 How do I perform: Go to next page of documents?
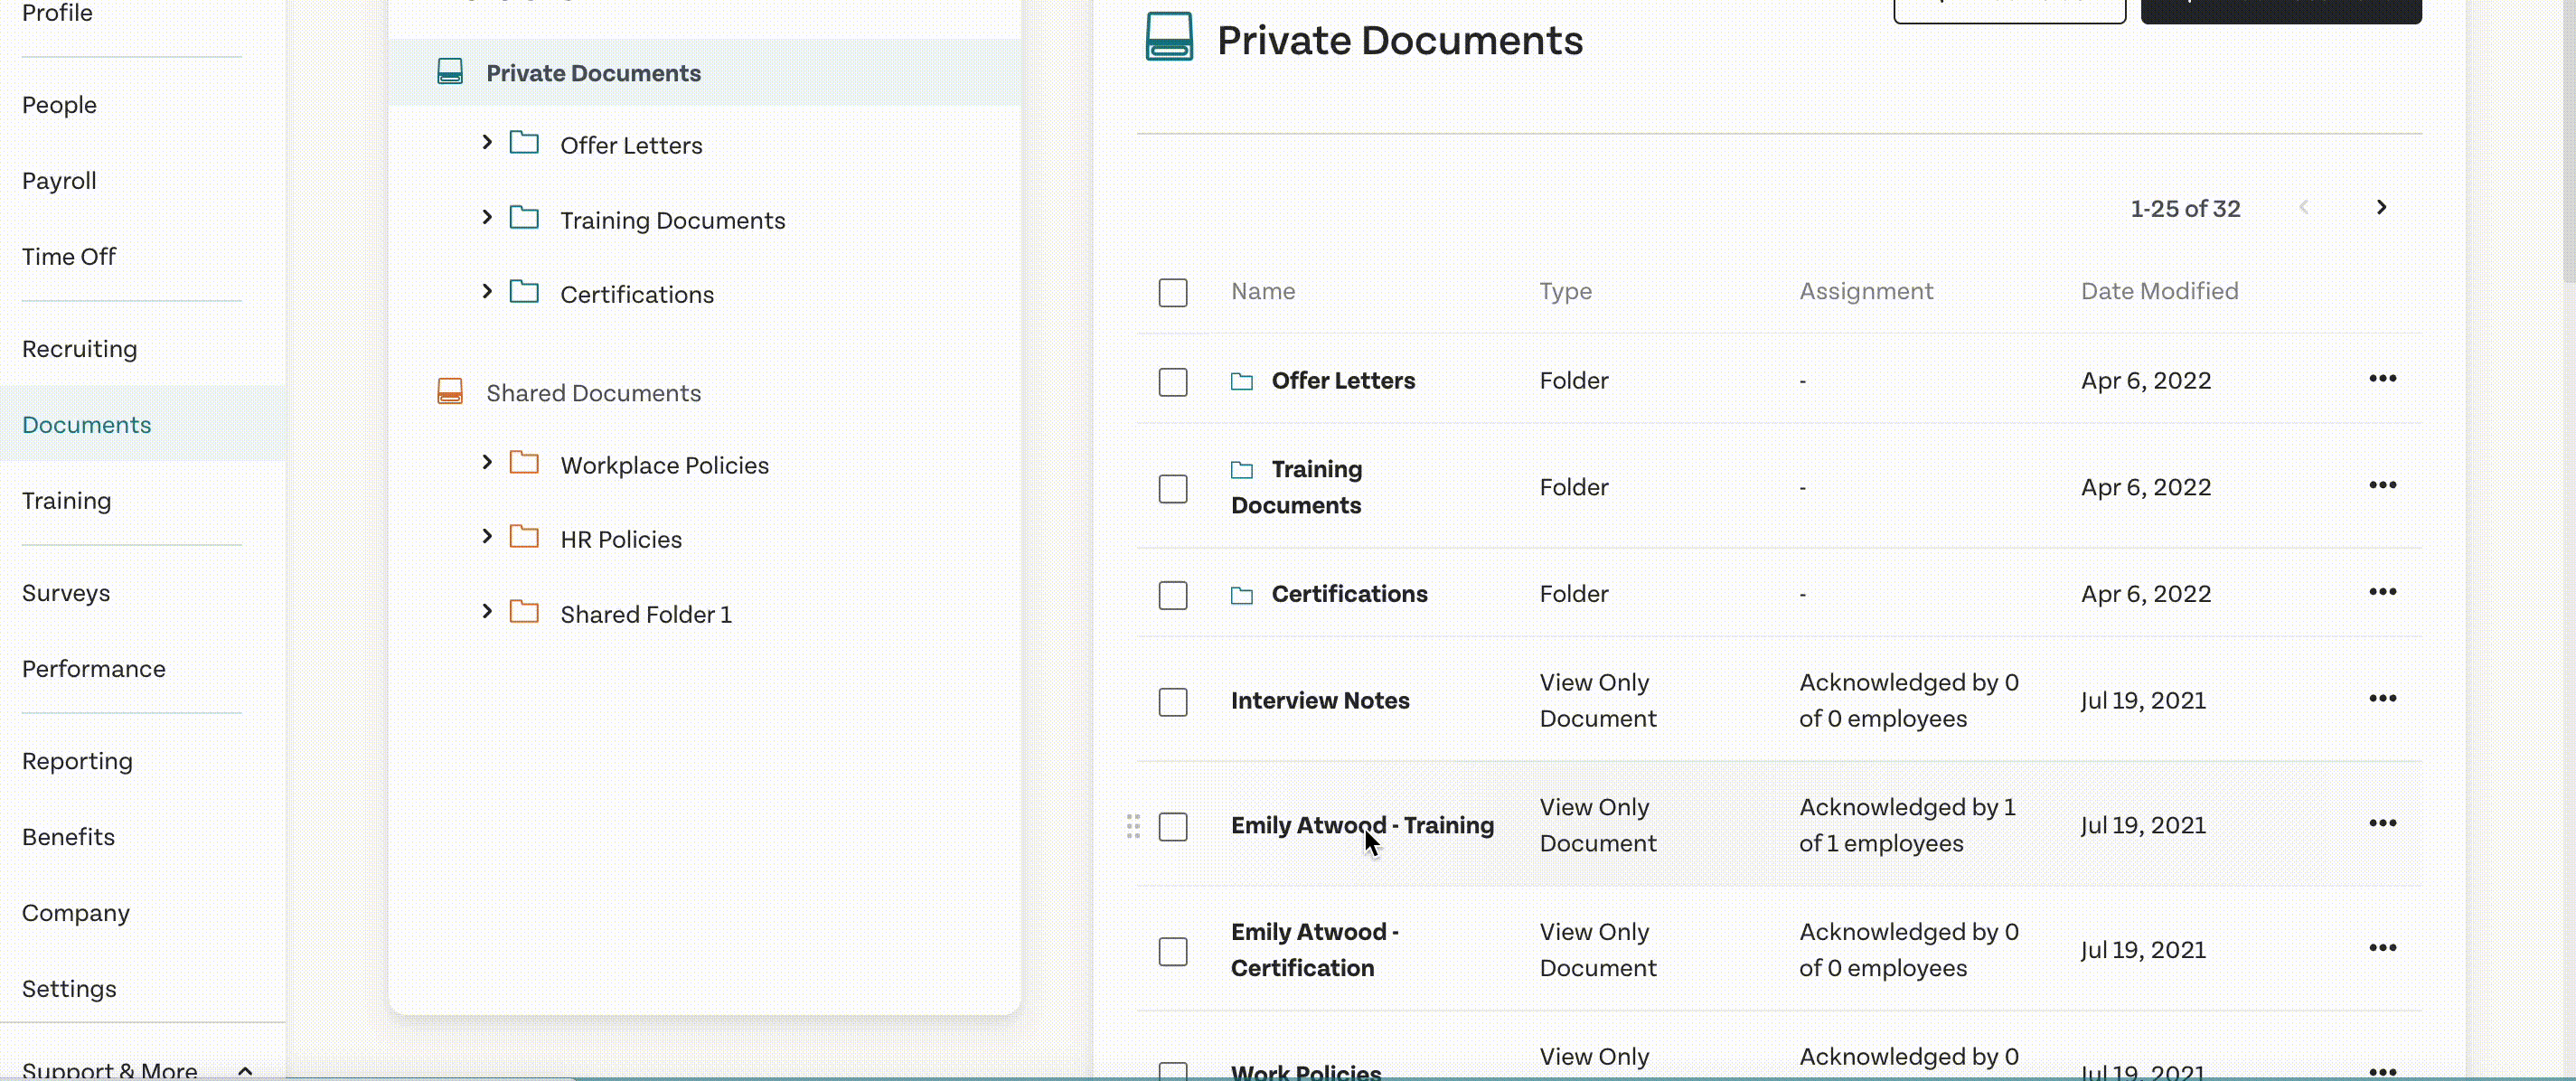pos(2381,207)
